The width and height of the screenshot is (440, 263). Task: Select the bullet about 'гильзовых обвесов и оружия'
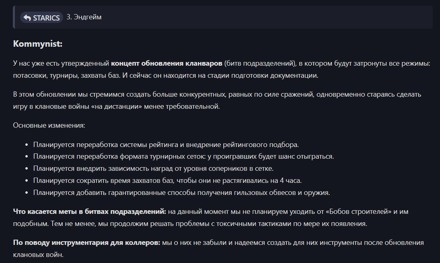pos(181,193)
